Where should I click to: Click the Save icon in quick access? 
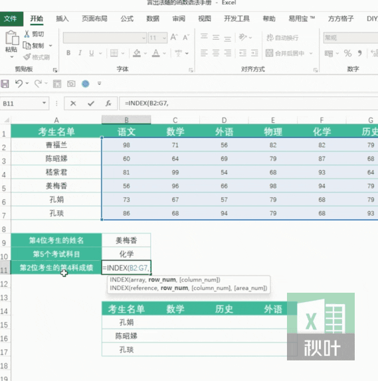tap(5, 84)
